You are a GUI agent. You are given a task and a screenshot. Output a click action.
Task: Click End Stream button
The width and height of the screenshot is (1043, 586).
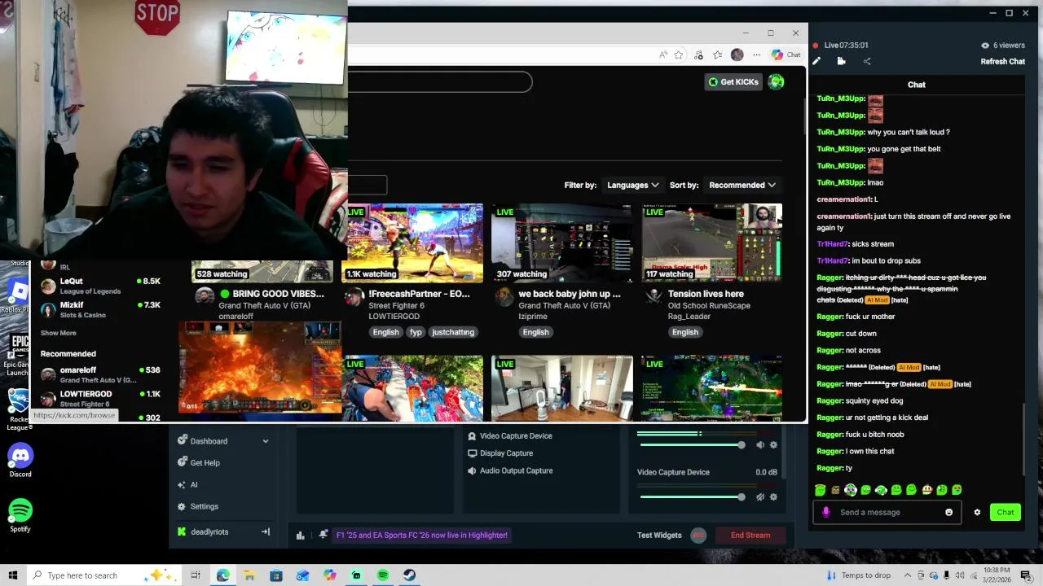[x=750, y=535]
